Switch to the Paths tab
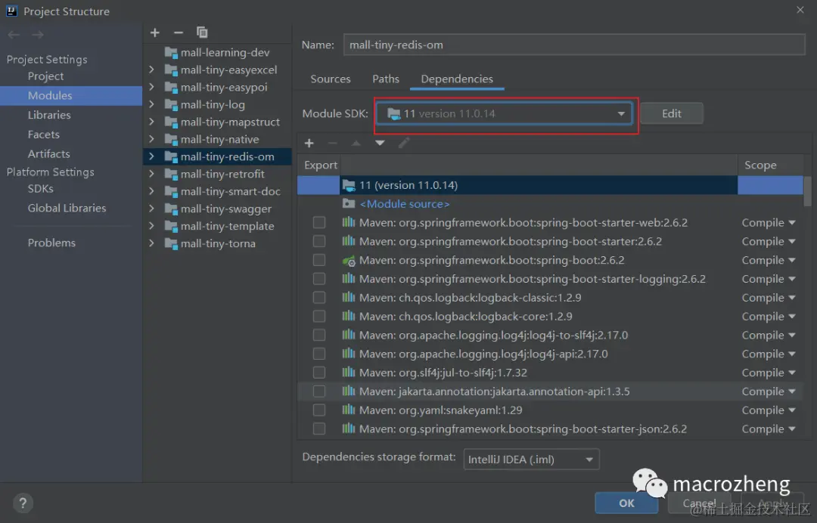The image size is (817, 523). [386, 79]
